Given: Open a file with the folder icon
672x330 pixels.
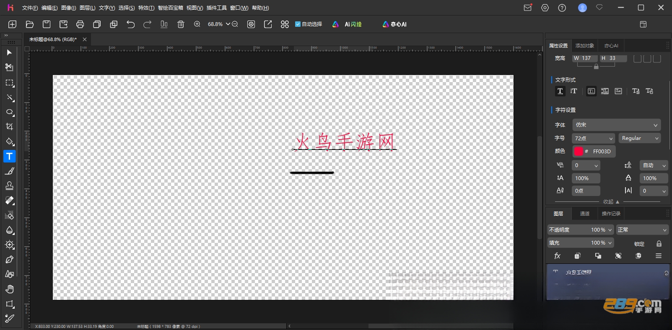Looking at the screenshot, I should (x=29, y=24).
